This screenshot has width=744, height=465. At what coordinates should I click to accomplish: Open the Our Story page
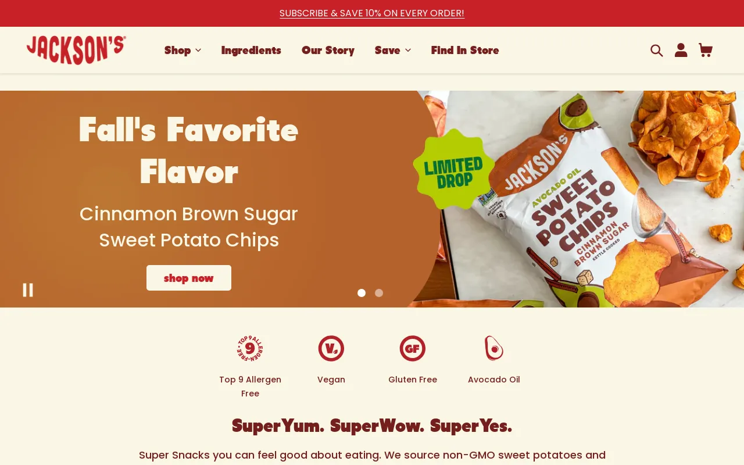(x=328, y=51)
